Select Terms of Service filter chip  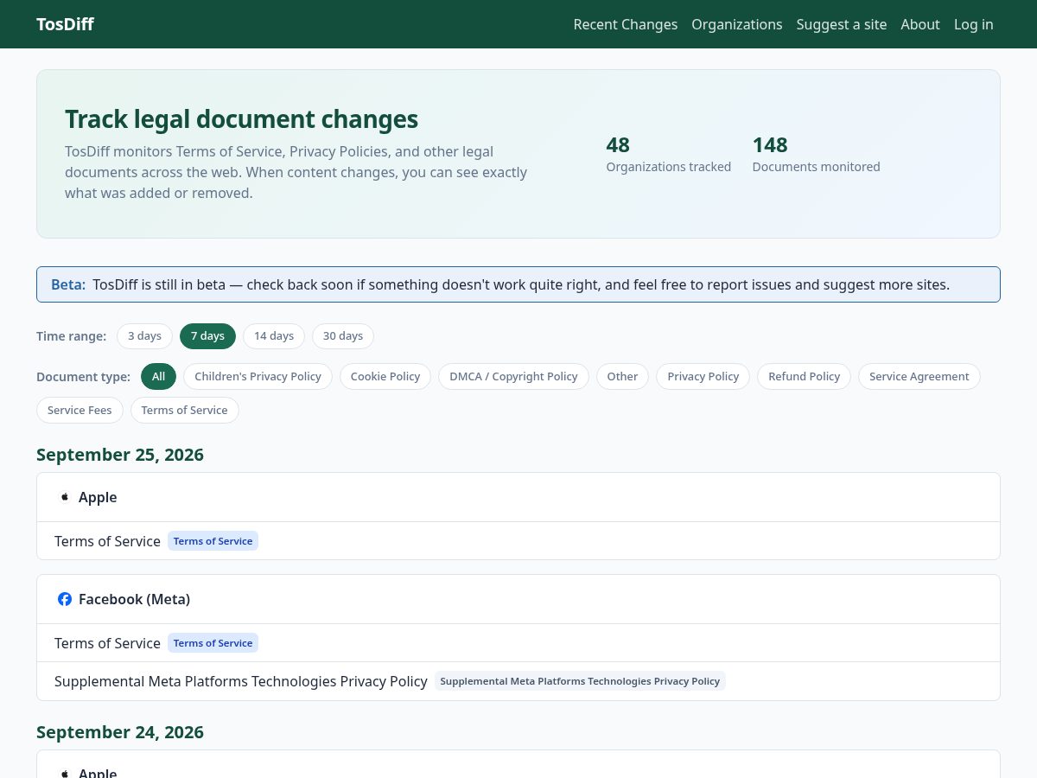[185, 411]
